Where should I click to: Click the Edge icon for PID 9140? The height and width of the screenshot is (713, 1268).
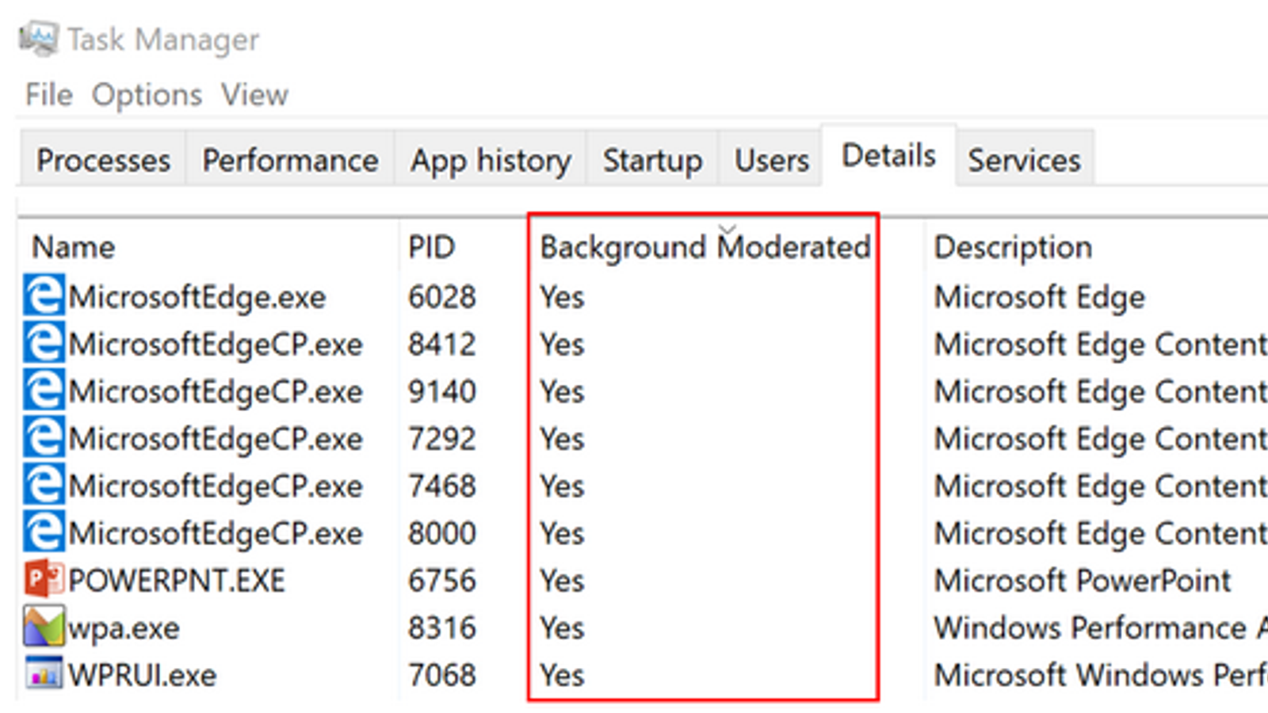click(x=43, y=391)
